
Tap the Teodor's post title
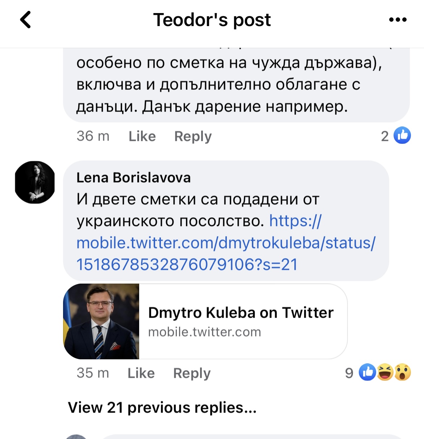click(x=212, y=20)
